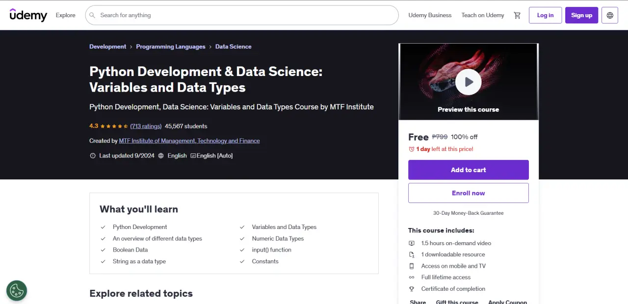
Task: Click An overview of different data types
Action: [x=157, y=239]
